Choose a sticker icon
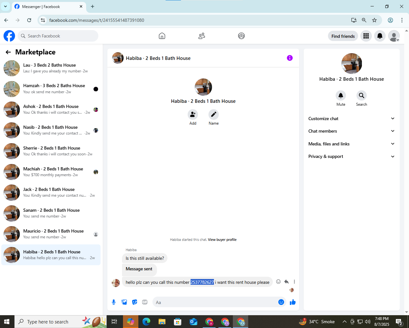Screen dimensions: 409x328 pos(135,302)
